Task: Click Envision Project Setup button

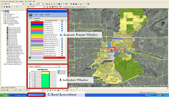Action: (x=69, y=7)
